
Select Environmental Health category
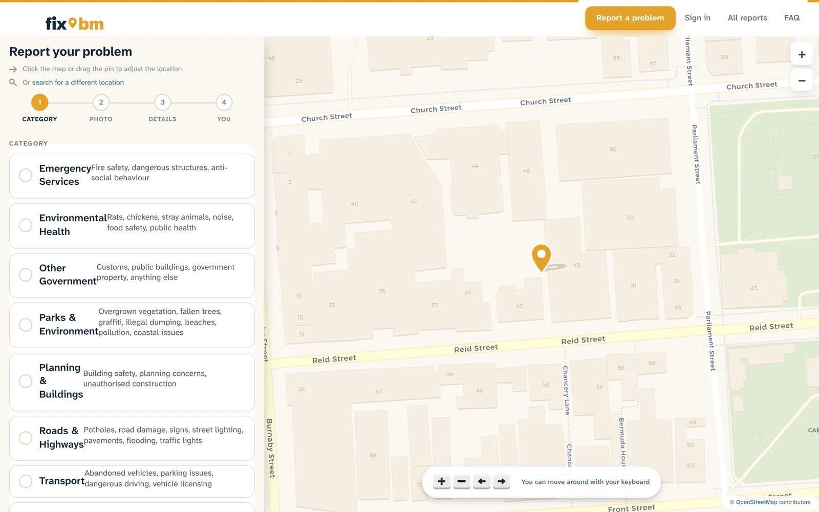132,226
